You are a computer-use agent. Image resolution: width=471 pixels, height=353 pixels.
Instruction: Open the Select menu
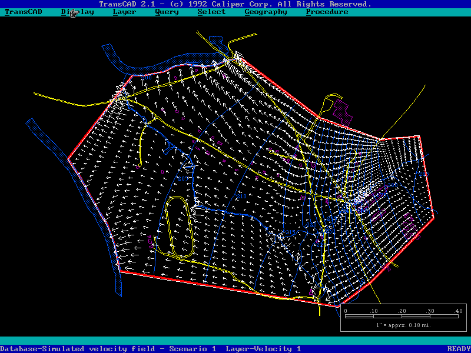211,12
